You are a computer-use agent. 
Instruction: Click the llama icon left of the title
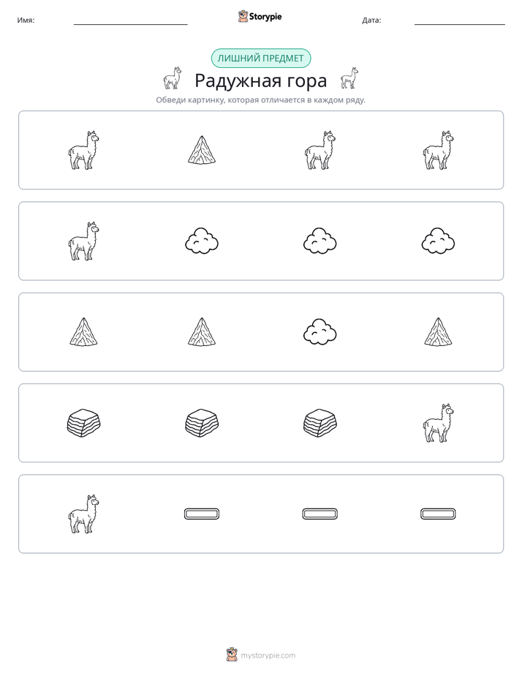173,78
